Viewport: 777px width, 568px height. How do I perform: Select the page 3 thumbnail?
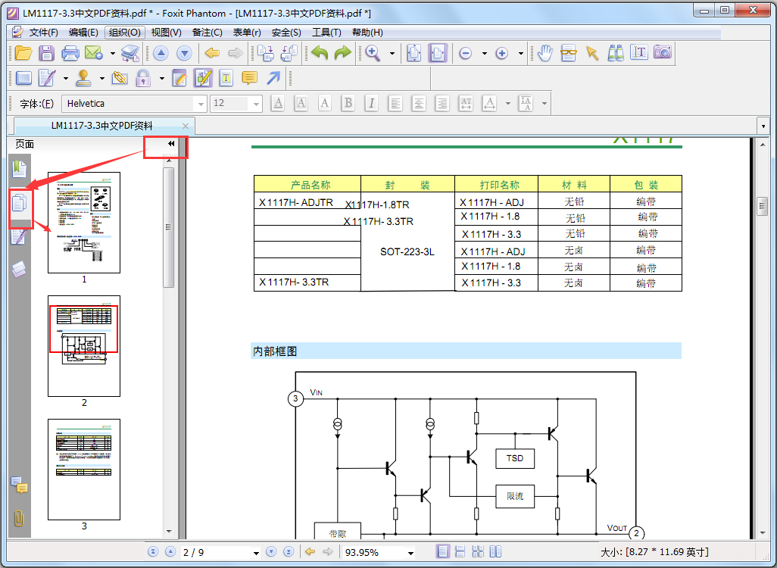coord(84,470)
